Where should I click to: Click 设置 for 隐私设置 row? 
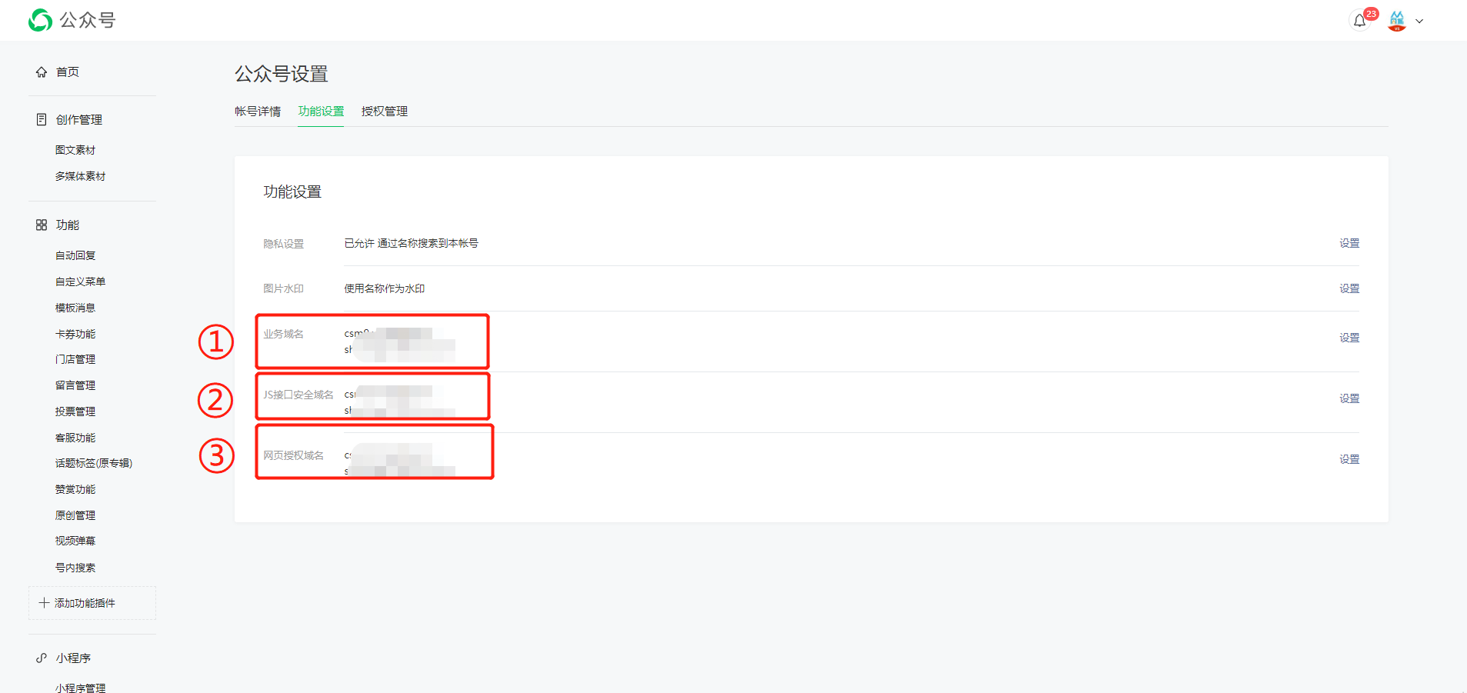click(x=1349, y=243)
